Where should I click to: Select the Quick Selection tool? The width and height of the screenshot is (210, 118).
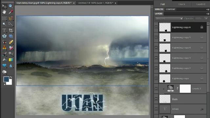(x=11, y=24)
